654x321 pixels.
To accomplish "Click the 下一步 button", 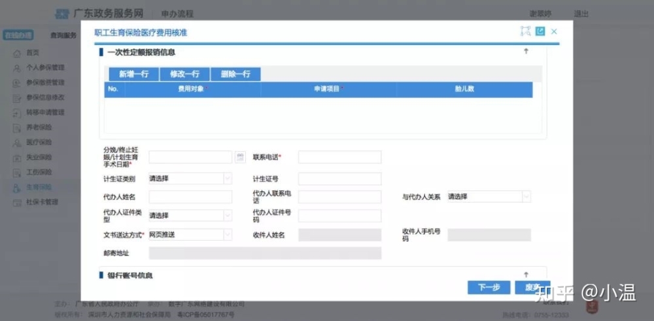I will click(x=489, y=287).
